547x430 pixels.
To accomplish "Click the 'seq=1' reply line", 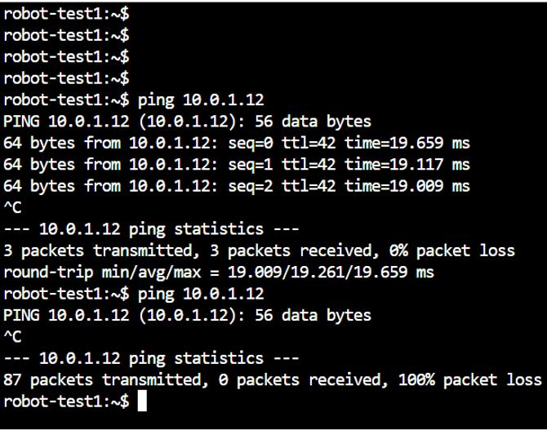I will [x=237, y=165].
